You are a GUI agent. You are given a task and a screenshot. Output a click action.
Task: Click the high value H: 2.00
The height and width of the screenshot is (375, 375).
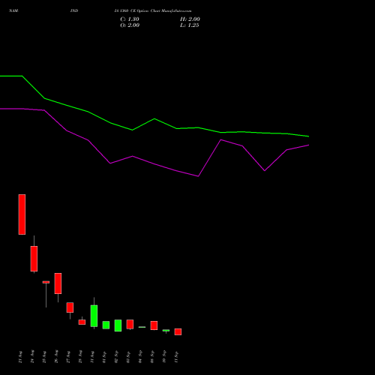click(190, 19)
